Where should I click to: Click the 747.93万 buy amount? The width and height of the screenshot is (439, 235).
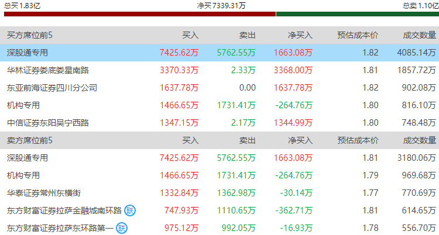pos(181,210)
